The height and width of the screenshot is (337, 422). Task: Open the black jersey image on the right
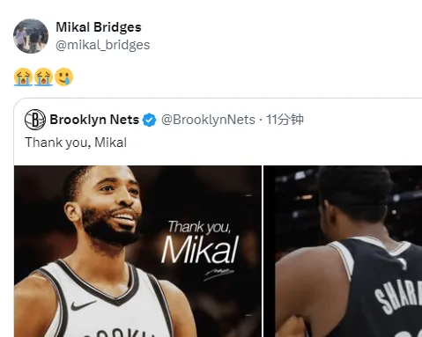click(x=343, y=252)
